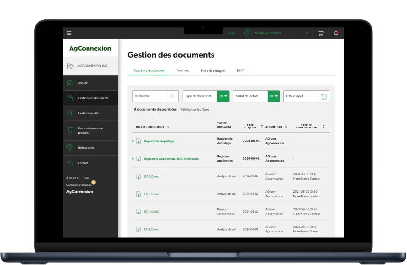This screenshot has width=407, height=265.
Task: Sort by Date de consultation column
Action: coord(324,126)
